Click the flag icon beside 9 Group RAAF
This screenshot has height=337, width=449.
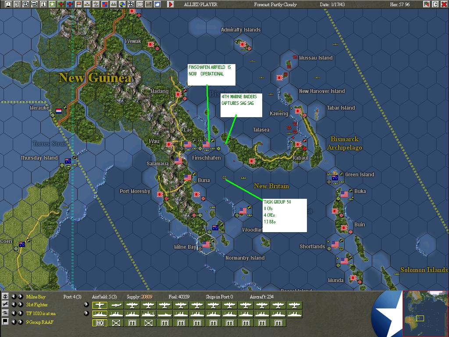pos(5,322)
